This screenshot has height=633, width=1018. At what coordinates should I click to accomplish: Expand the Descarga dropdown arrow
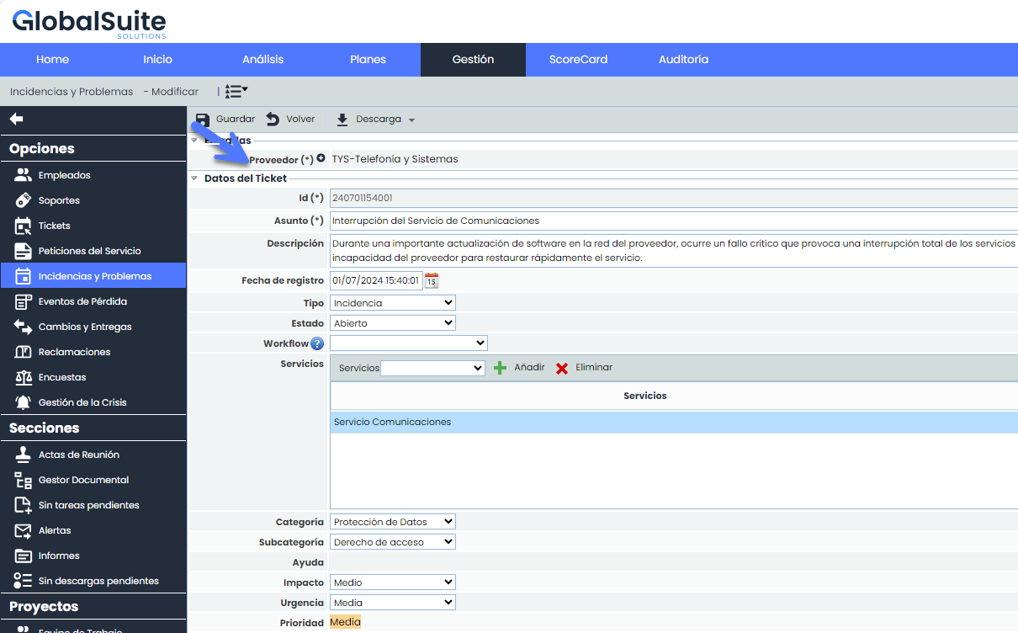coord(411,120)
